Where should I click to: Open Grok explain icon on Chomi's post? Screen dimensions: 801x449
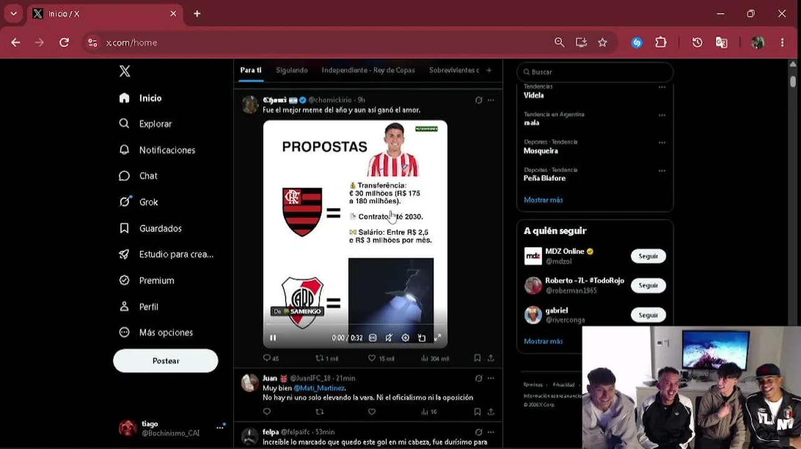[478, 100]
